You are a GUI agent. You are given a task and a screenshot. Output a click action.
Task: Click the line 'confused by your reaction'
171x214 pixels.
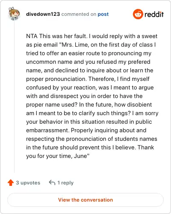coord(90,87)
